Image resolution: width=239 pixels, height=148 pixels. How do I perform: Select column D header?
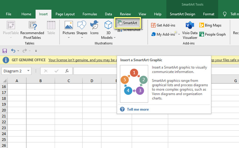tap(92, 80)
